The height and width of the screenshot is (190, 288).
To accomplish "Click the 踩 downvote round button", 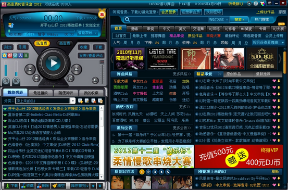I will pyautogui.click(x=16, y=81).
